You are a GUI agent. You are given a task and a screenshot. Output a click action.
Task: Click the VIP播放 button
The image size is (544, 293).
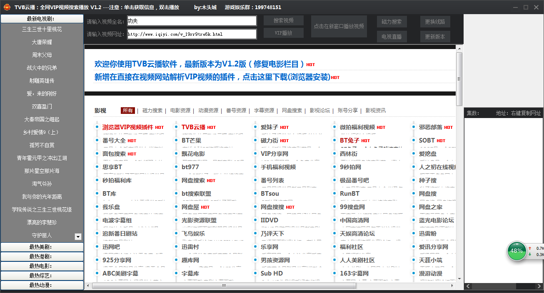(283, 33)
